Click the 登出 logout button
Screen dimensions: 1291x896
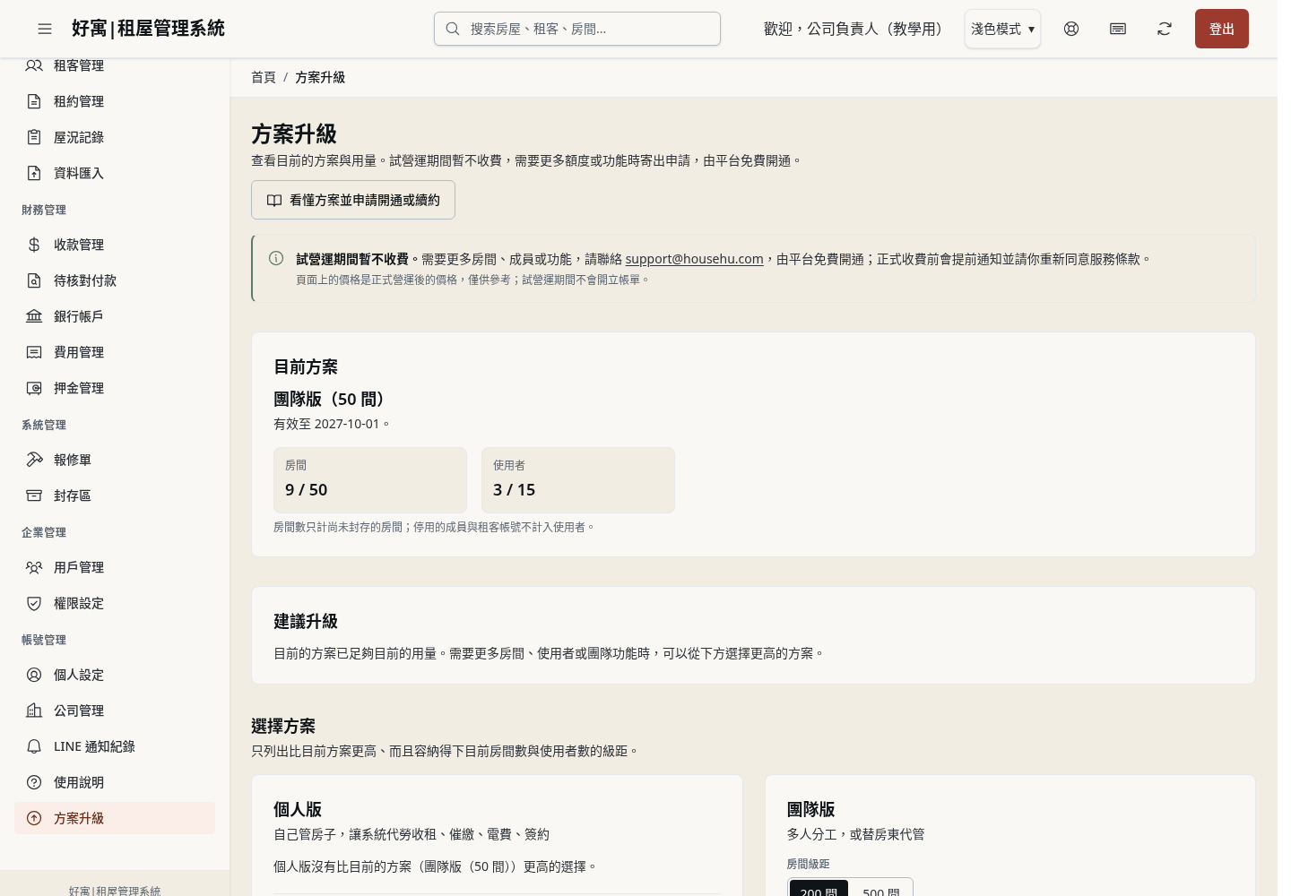tap(1222, 29)
